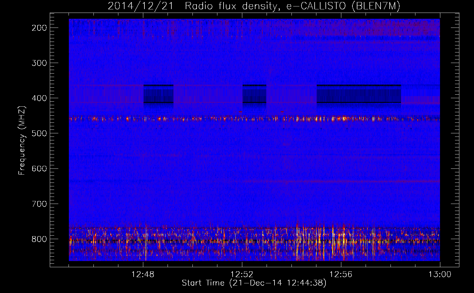Click the 600 frequency tick label
Image resolution: width=474 pixels, height=293 pixels.
(39, 168)
